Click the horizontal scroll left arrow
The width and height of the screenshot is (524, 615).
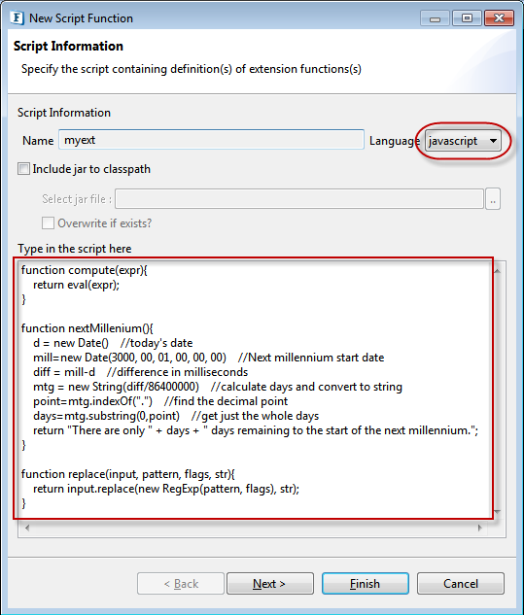(27, 528)
